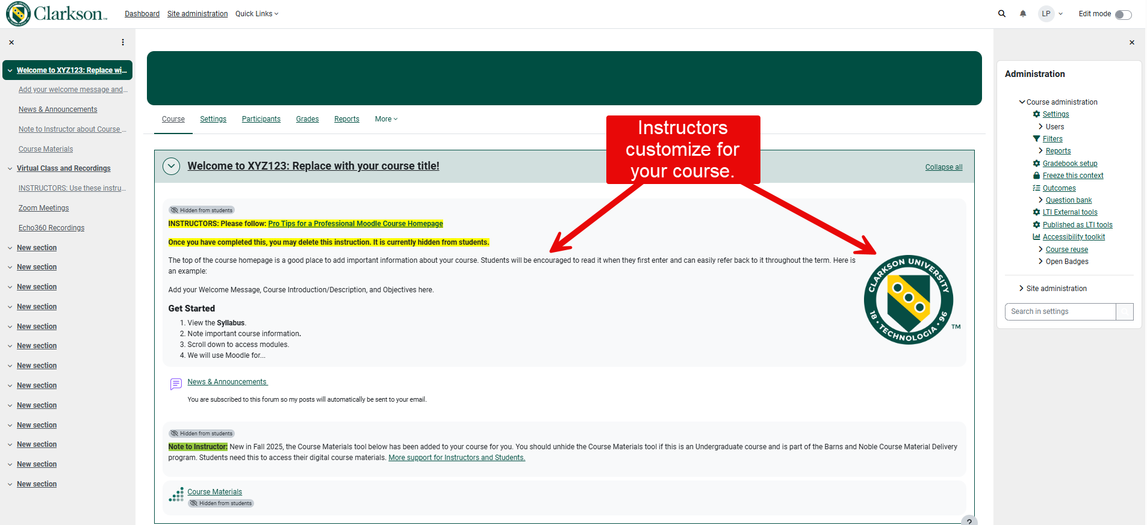The image size is (1147, 525).
Task: Open Accessibility toolkit link
Action: (x=1074, y=237)
